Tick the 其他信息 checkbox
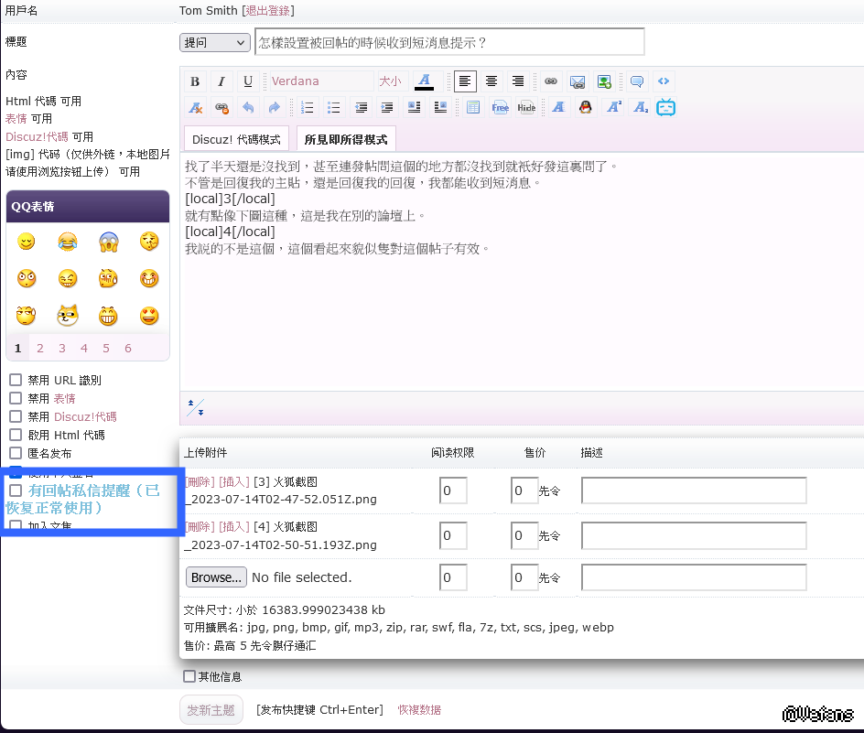 [189, 676]
